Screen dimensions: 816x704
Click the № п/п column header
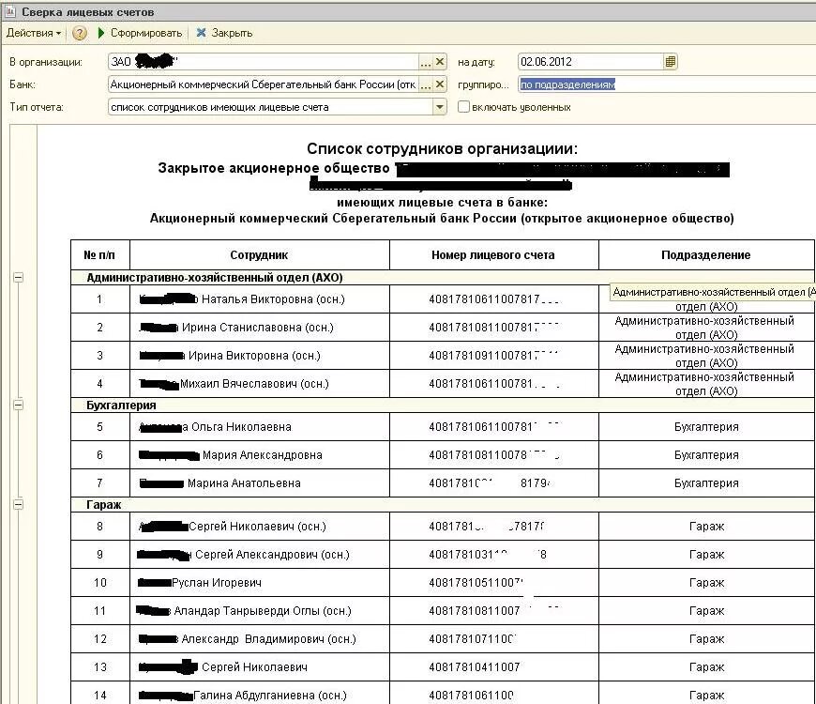point(99,255)
